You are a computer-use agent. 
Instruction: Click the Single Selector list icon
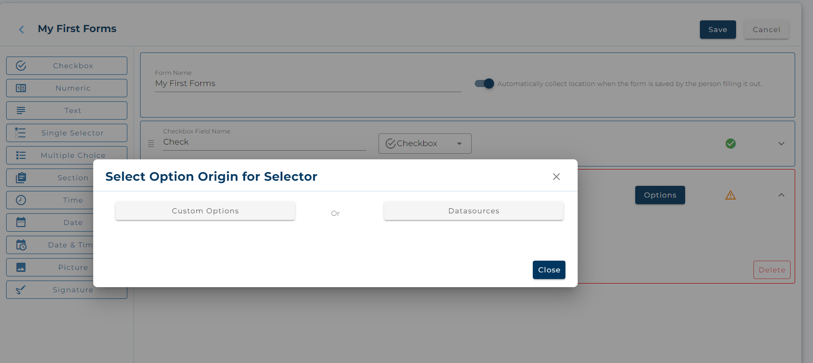tap(20, 133)
